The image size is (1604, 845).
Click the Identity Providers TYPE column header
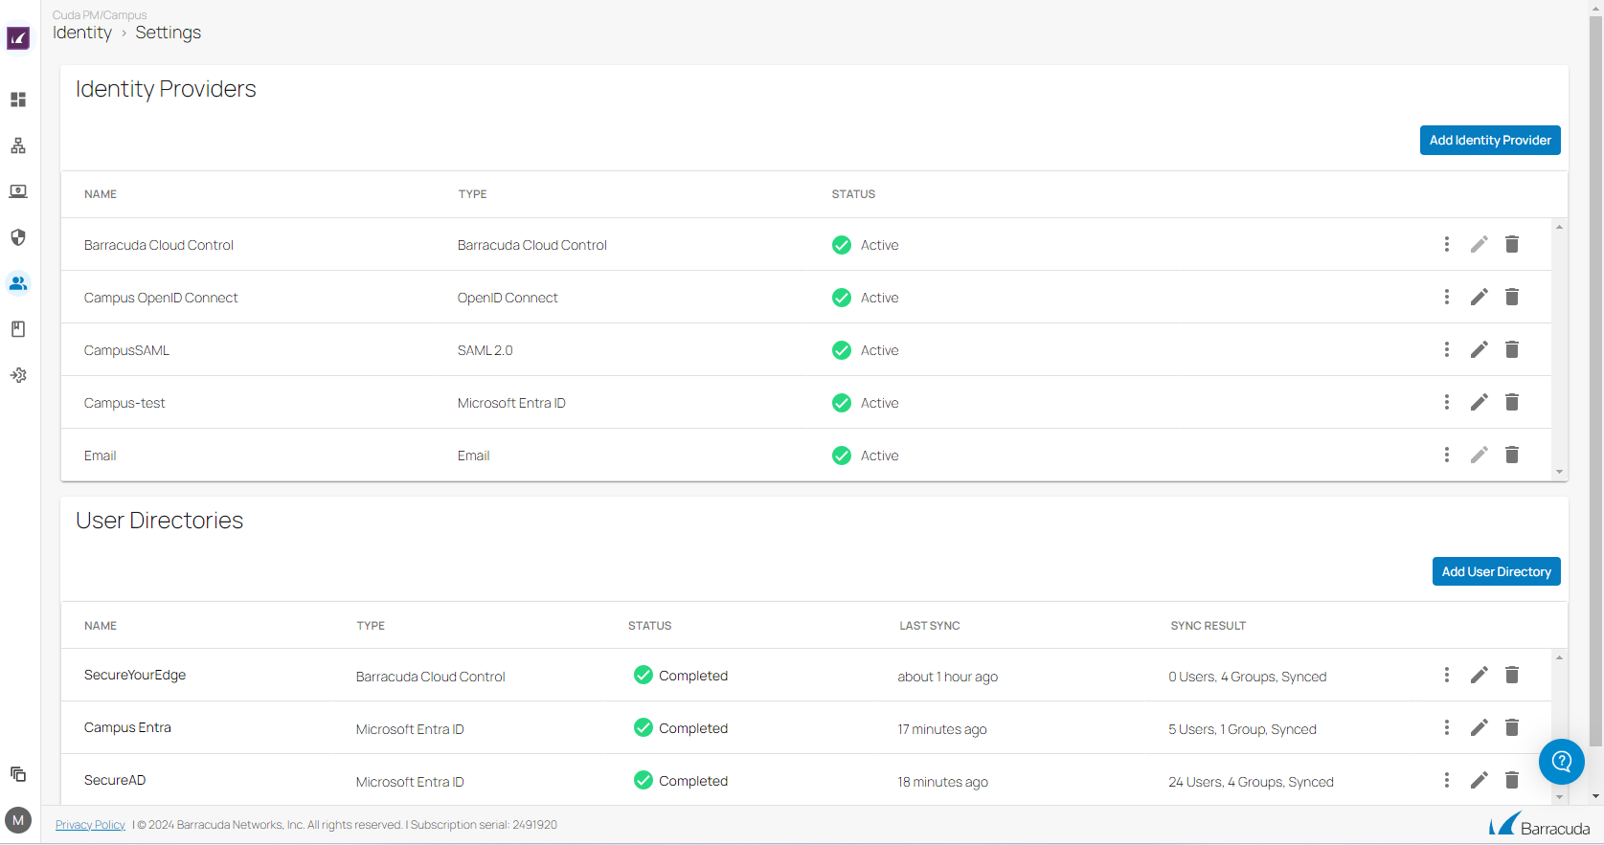tap(473, 194)
